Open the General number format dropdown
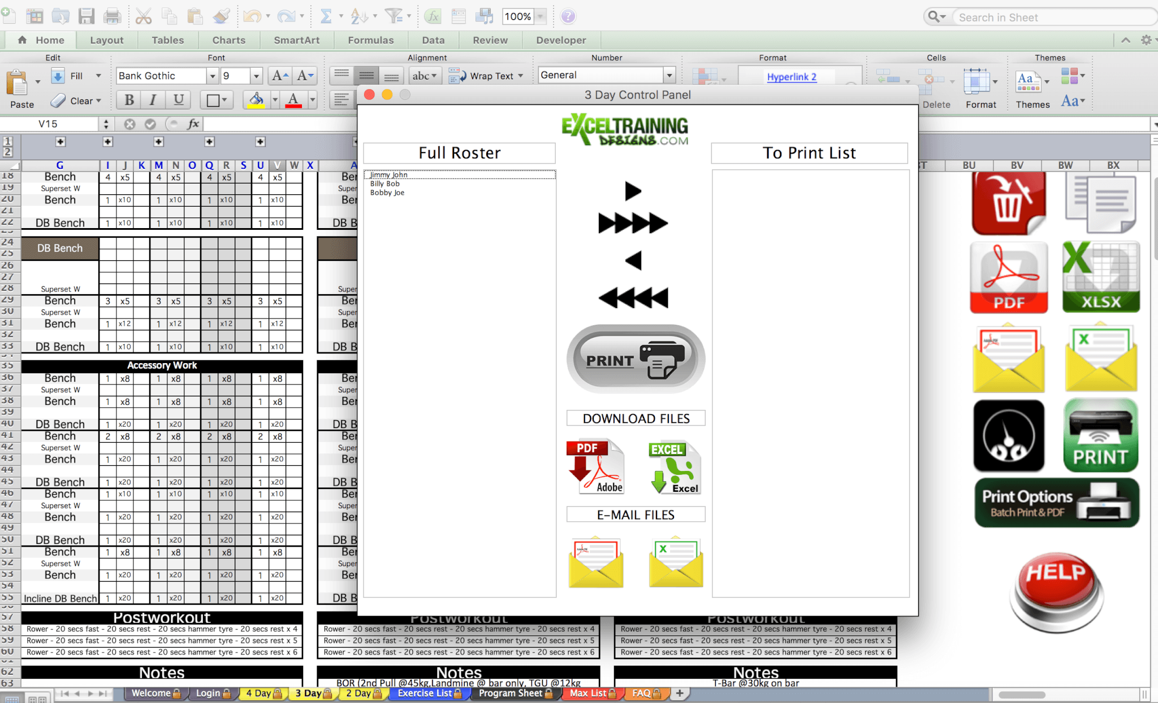 (669, 75)
